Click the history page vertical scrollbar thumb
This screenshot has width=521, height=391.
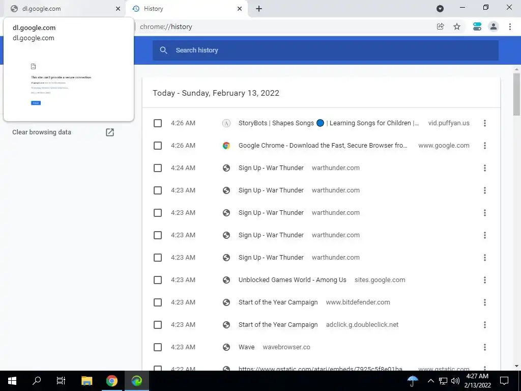point(516,94)
